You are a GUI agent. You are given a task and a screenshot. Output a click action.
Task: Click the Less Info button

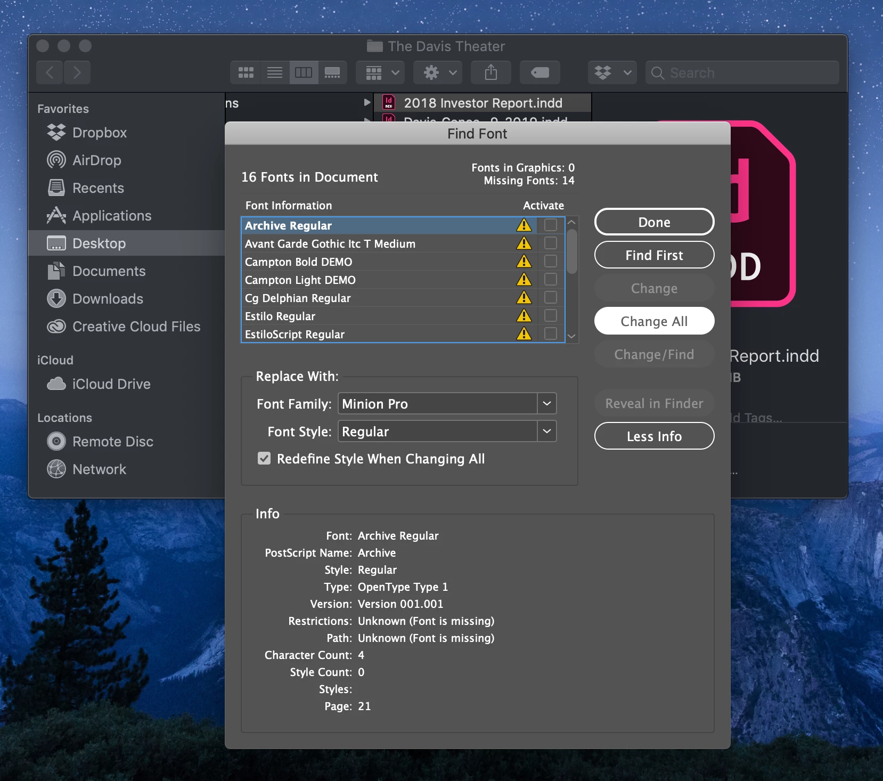click(x=654, y=436)
